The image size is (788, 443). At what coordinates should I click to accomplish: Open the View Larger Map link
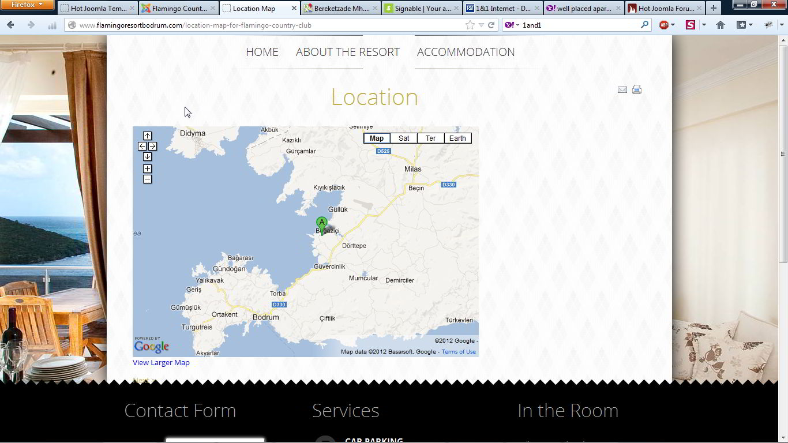click(161, 362)
